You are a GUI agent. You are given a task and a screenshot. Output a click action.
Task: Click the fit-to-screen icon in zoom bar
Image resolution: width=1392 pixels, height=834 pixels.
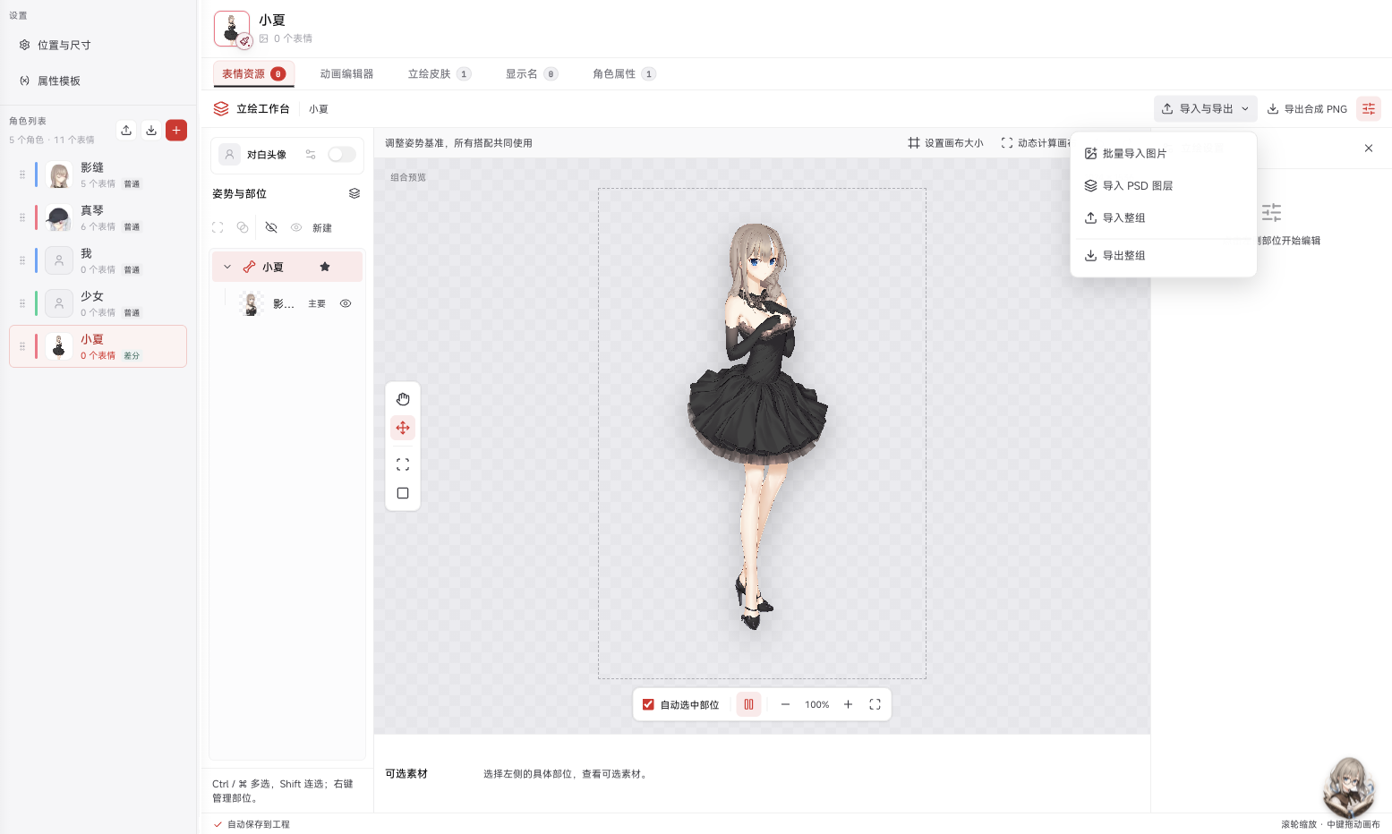875,704
